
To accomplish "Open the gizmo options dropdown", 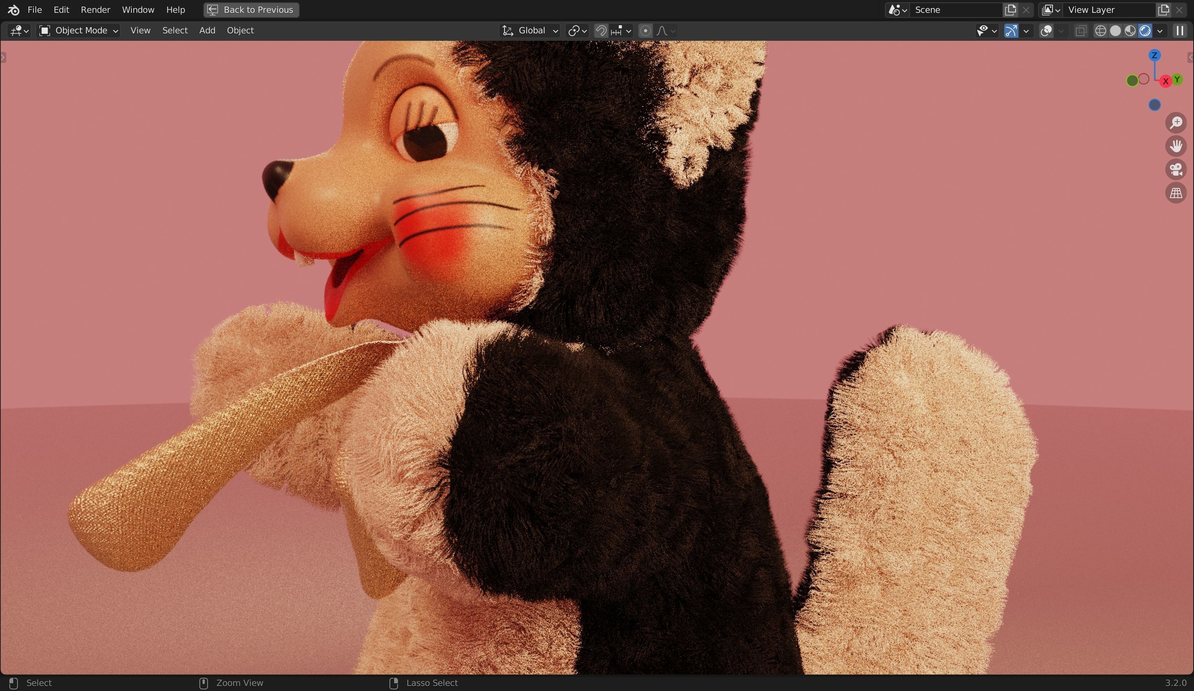I will (1026, 31).
